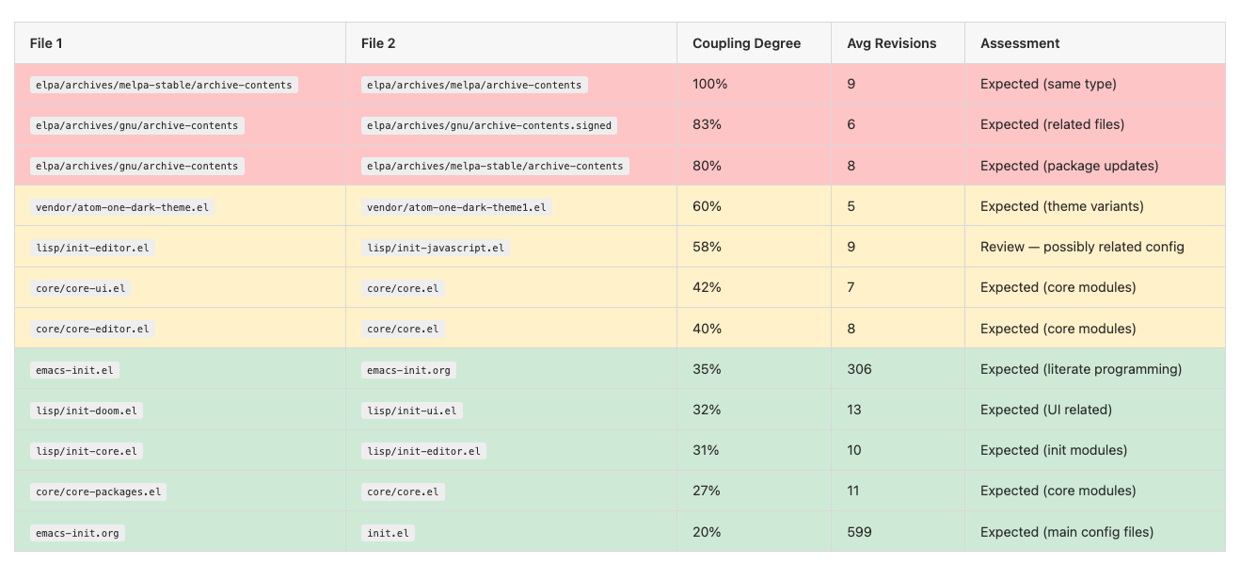This screenshot has height=564, width=1241.
Task: Select core/core-editor.el in the File 1 column
Action: [92, 330]
